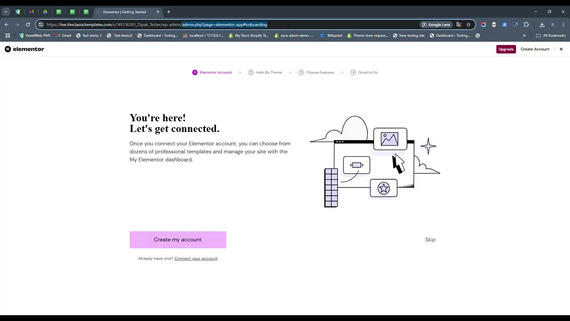Open the Theme store require bookmark
Screen dimensions: 570x321
pos(367,36)
